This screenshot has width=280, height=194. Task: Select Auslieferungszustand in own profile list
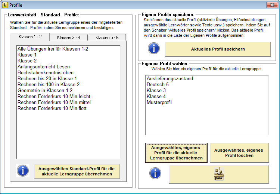(x=169, y=79)
